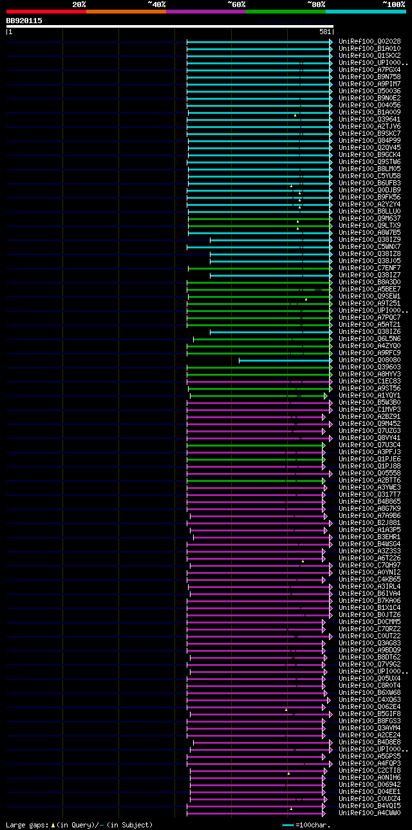Click the UniRef100_Q3AG83 label
Screen dimensions: 412x830
pos(370,643)
